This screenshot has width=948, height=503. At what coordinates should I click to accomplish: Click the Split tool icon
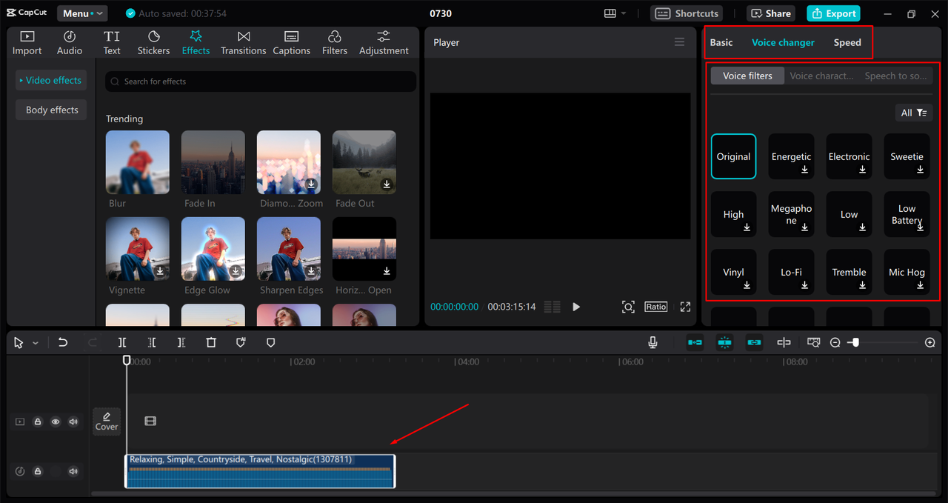click(x=122, y=342)
